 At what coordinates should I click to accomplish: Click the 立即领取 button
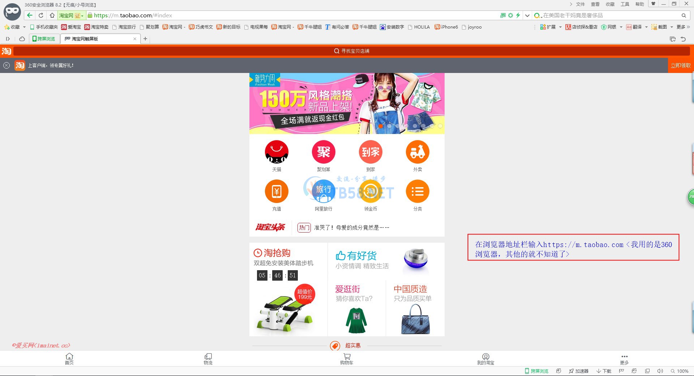pyautogui.click(x=681, y=65)
